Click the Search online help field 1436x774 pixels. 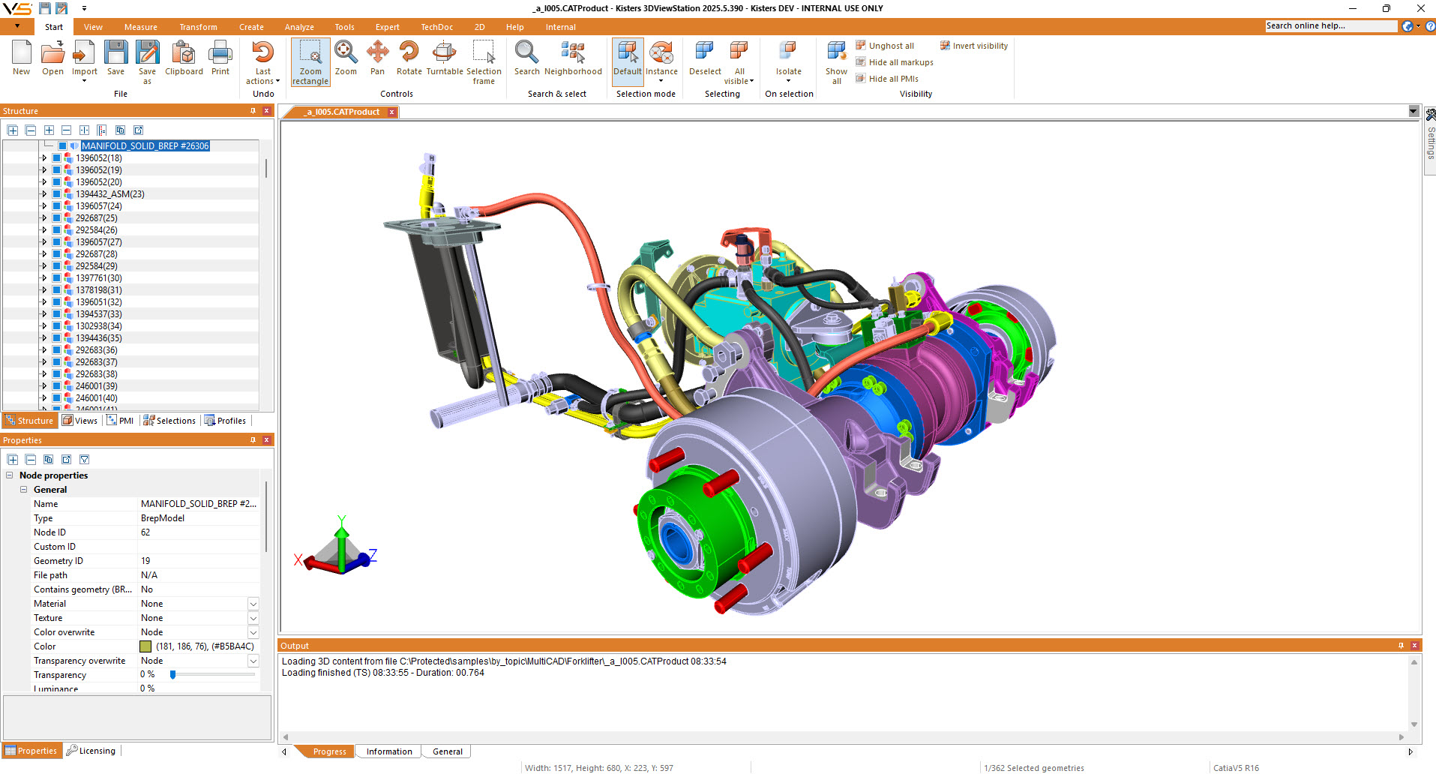click(x=1330, y=26)
